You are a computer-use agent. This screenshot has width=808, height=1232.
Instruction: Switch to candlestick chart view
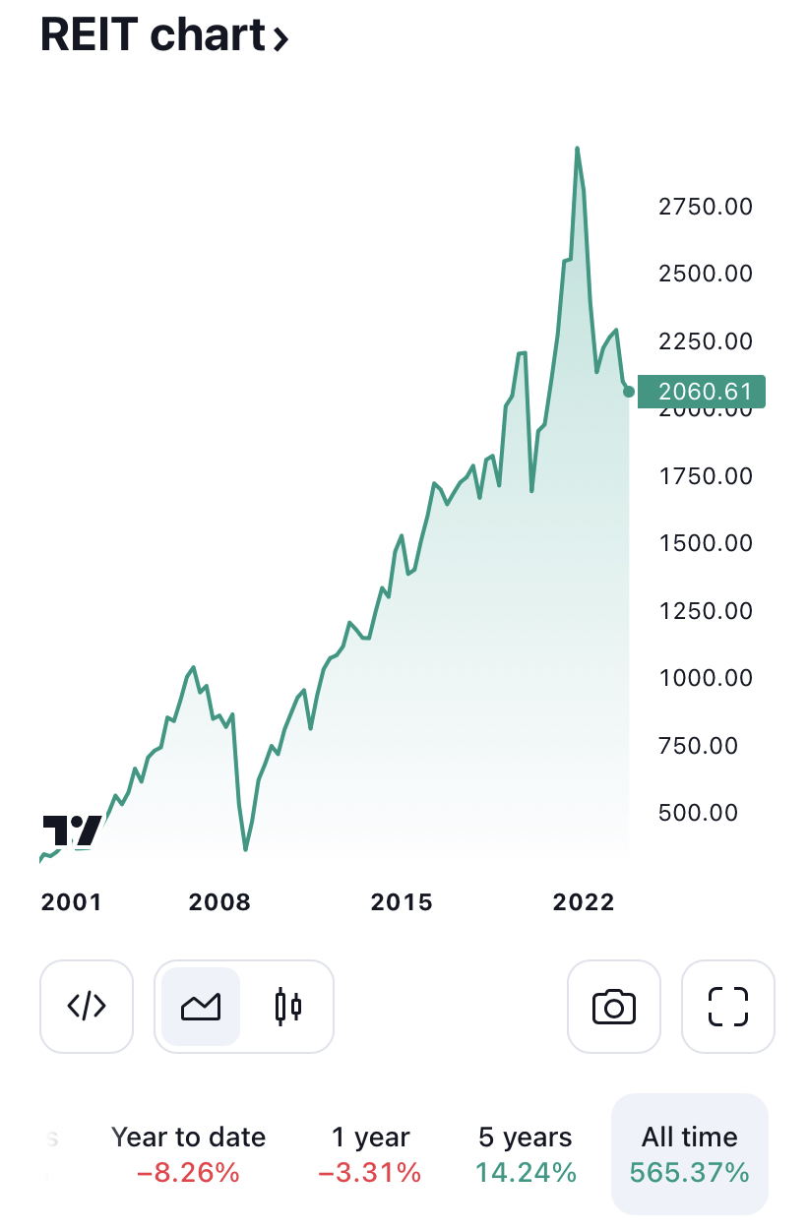coord(287,1006)
